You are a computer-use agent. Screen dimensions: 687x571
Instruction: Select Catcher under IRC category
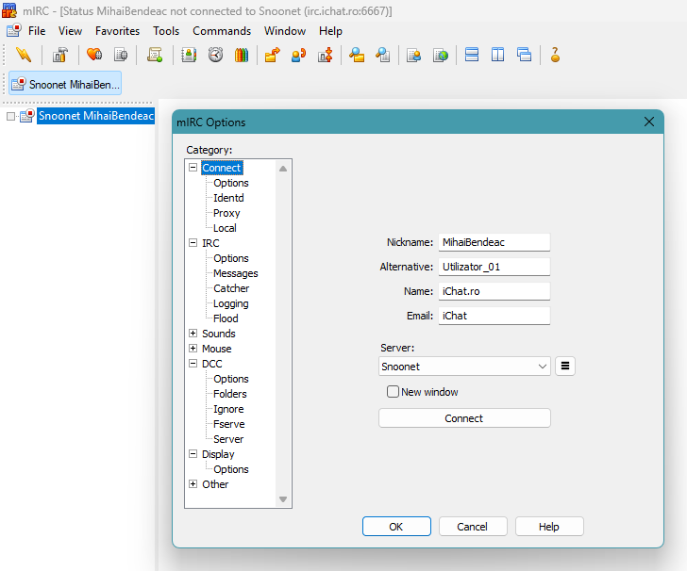tap(231, 288)
